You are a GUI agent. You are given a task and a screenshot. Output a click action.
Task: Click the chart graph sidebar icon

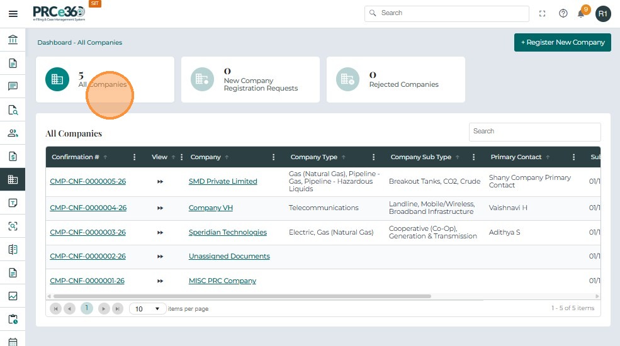13,296
